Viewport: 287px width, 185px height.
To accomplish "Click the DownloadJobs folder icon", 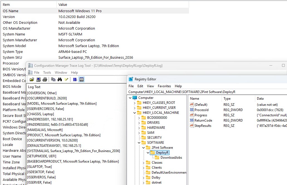I will point(157,158).
